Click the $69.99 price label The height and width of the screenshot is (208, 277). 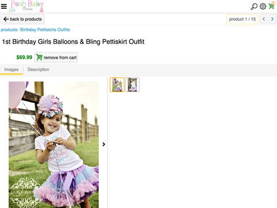click(24, 57)
